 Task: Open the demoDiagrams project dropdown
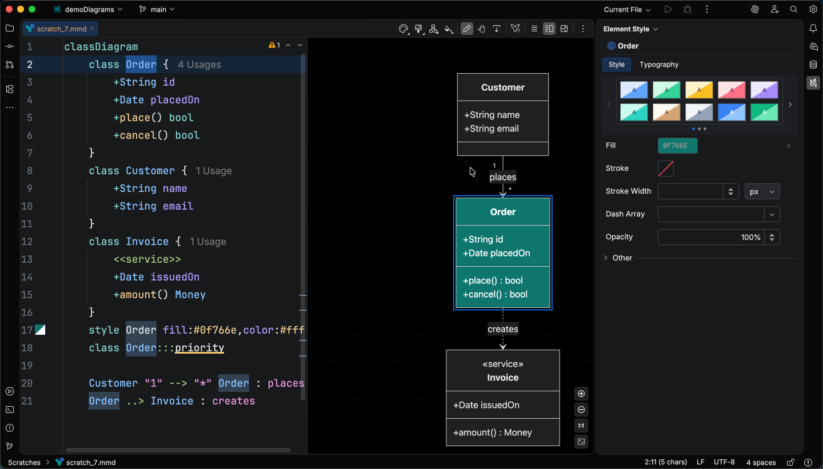pyautogui.click(x=88, y=9)
